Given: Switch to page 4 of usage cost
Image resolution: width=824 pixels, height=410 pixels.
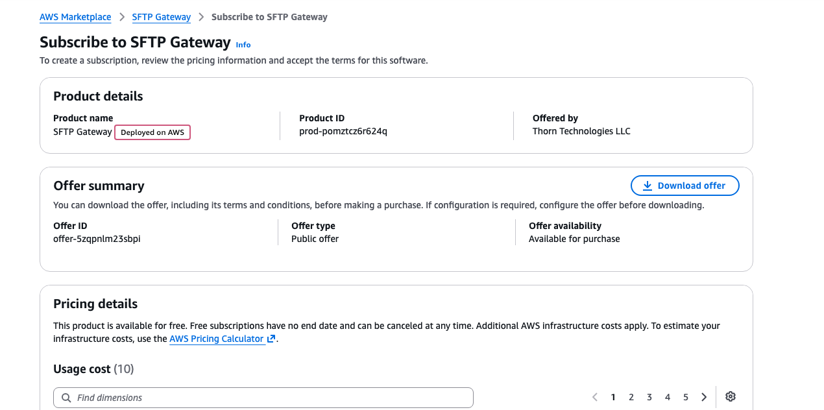Looking at the screenshot, I should [668, 397].
